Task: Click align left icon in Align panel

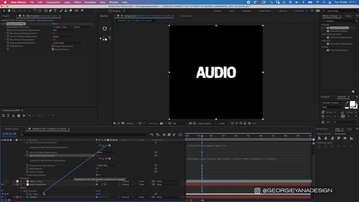Action: [x=319, y=138]
